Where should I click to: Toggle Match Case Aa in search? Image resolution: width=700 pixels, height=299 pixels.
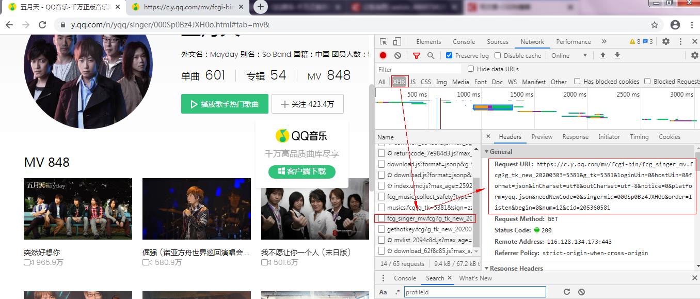pos(383,292)
